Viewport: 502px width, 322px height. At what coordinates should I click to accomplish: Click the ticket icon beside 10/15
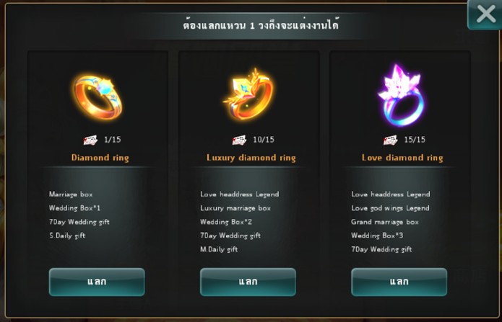pos(240,140)
